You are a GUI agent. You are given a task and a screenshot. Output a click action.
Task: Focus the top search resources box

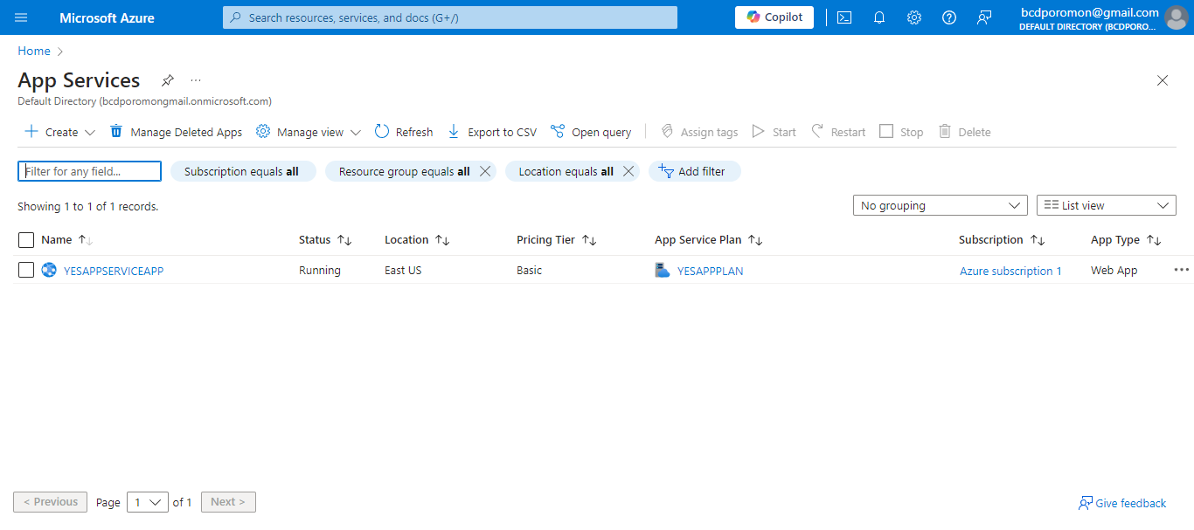tap(450, 17)
